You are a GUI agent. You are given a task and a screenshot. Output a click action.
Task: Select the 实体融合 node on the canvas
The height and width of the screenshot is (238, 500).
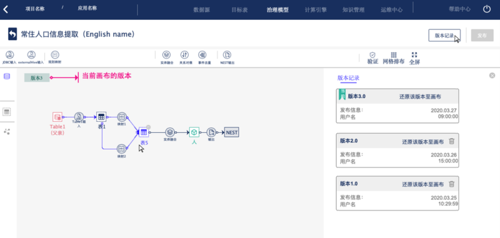coord(170,132)
